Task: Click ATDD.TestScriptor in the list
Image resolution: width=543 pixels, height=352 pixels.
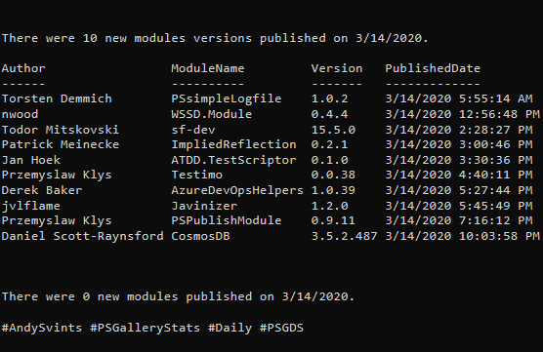Action: (233, 160)
